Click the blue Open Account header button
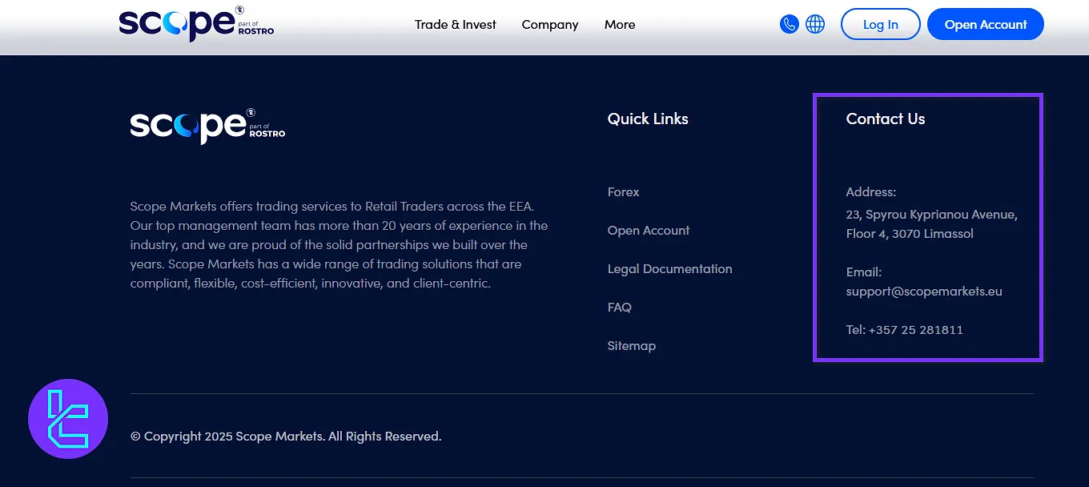The height and width of the screenshot is (487, 1089). (985, 25)
